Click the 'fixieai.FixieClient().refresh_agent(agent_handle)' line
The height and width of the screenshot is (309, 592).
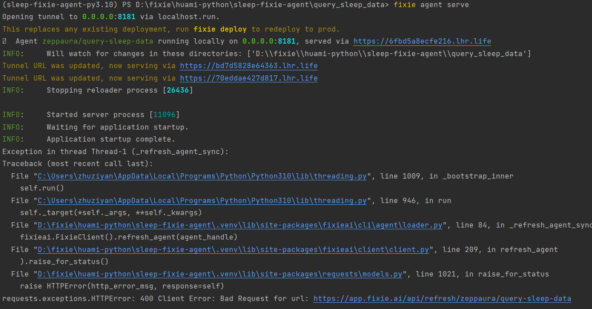coord(129,237)
